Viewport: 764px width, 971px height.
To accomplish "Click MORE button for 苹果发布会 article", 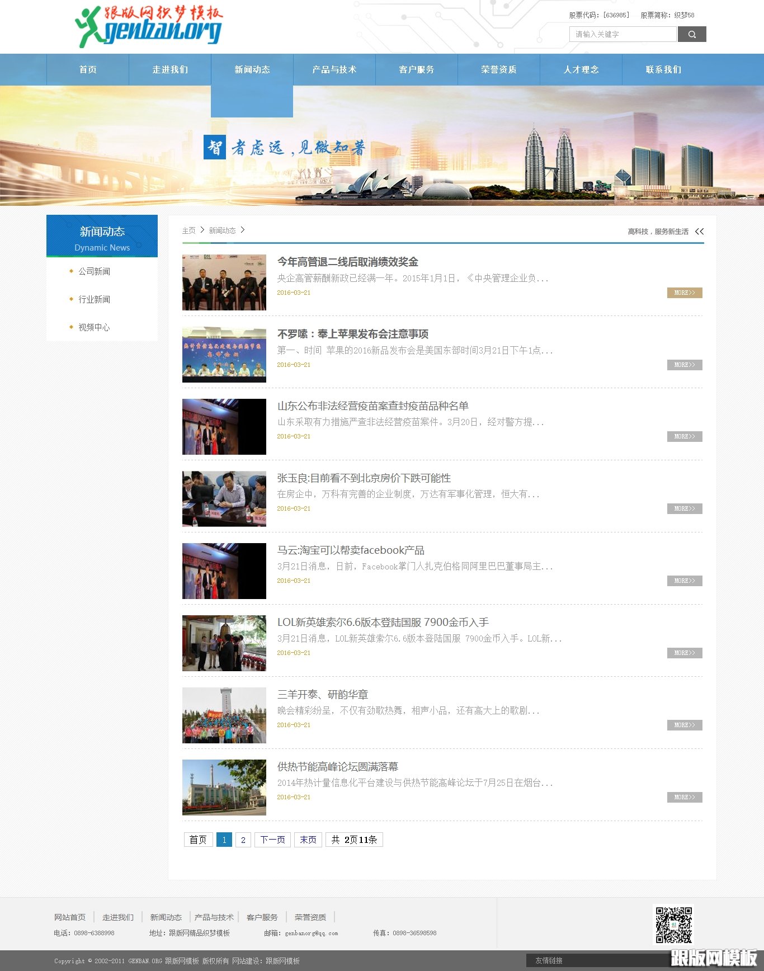I will (685, 365).
